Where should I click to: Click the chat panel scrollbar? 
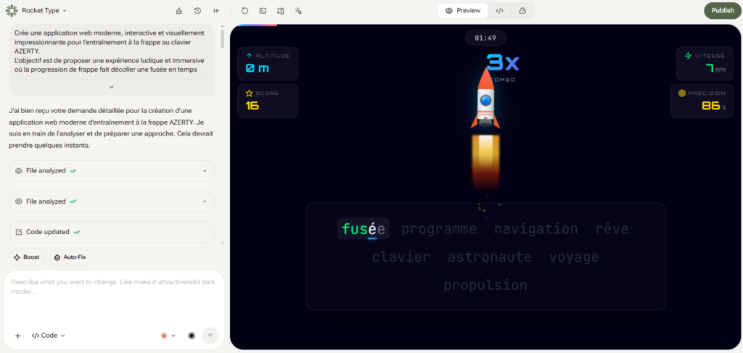tap(222, 39)
